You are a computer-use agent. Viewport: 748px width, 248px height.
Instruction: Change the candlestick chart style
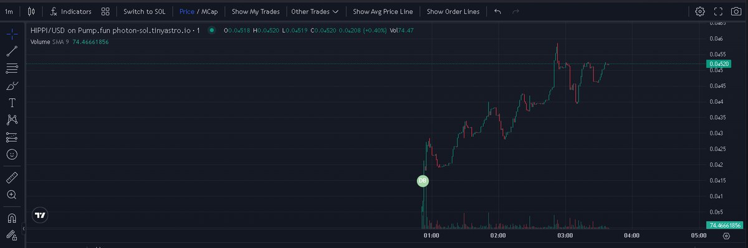coord(31,11)
